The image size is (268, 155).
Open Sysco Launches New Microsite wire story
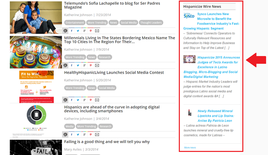(x=211, y=21)
